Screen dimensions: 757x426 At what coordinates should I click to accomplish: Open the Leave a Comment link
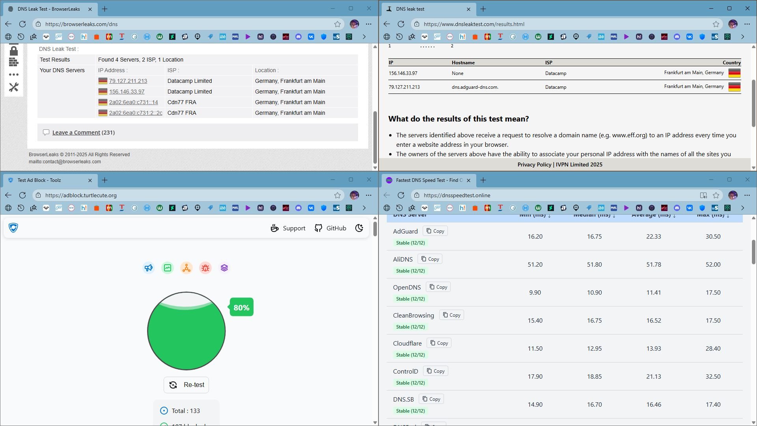76,133
